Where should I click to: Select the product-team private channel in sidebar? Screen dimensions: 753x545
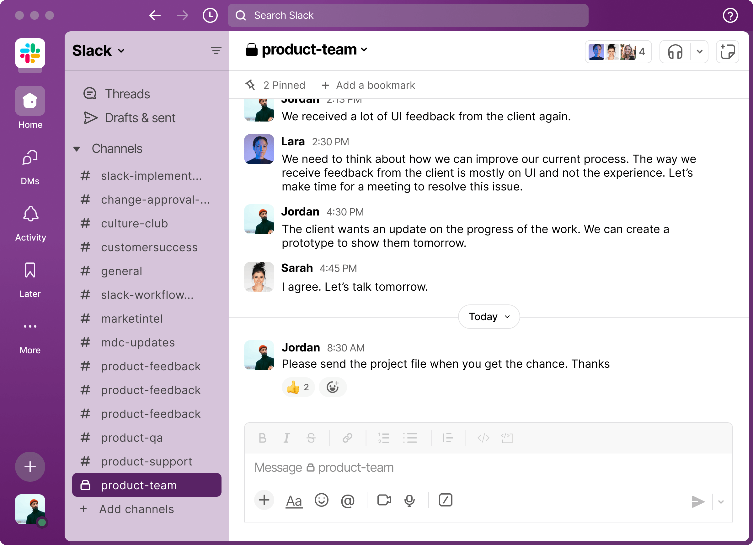point(147,485)
